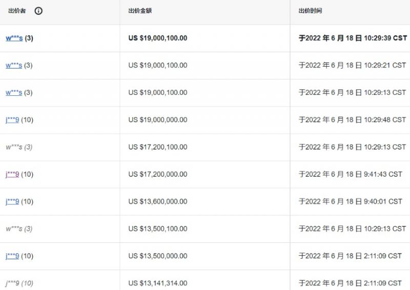Image resolution: width=410 pixels, height=290 pixels.
Task: Click the US $13,141,314.00 bid amount
Action: coord(158,283)
